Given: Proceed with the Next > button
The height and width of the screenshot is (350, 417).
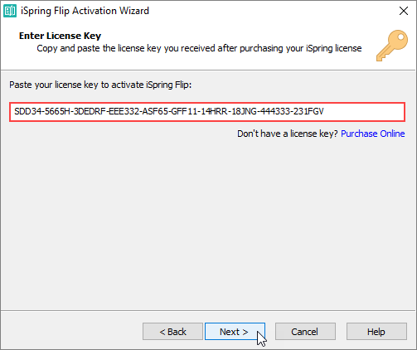Looking at the screenshot, I should 235,332.
